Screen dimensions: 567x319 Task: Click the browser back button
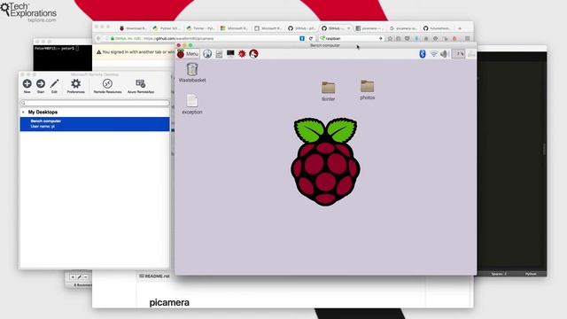point(98,38)
